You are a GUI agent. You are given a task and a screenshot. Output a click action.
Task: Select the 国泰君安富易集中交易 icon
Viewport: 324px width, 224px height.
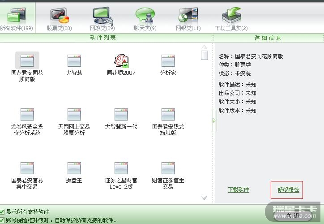[27, 168]
